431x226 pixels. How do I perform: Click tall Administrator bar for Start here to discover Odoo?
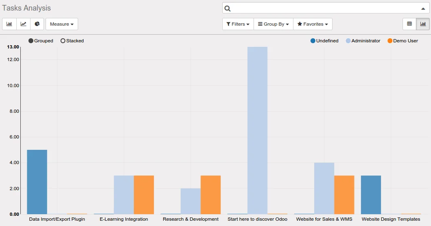(x=257, y=131)
